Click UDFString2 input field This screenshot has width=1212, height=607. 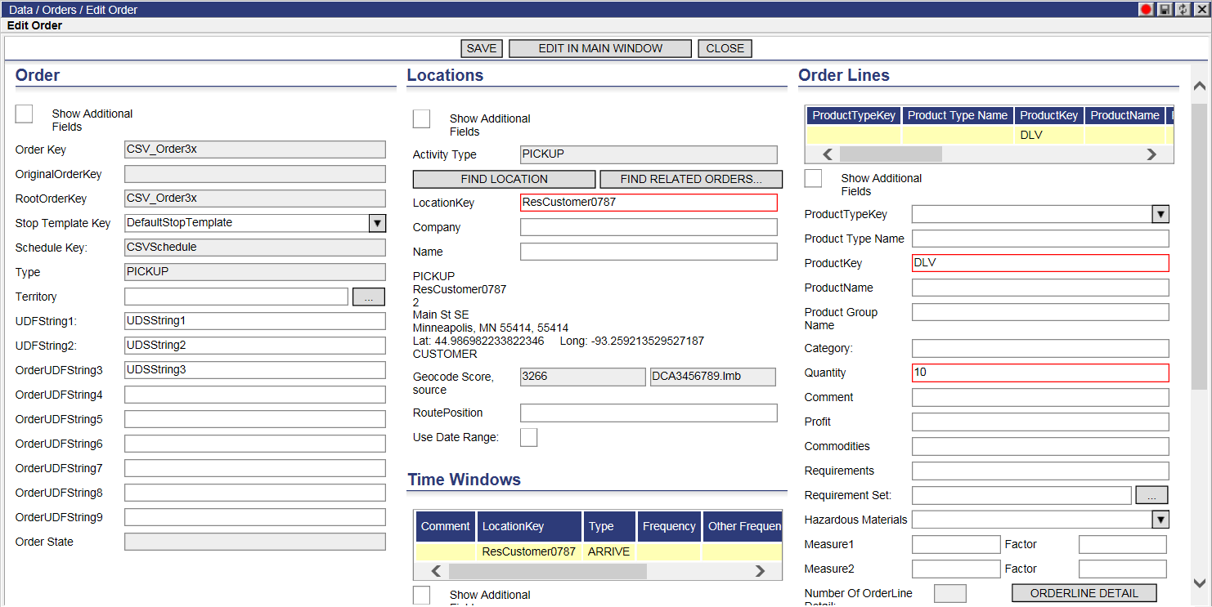click(255, 346)
